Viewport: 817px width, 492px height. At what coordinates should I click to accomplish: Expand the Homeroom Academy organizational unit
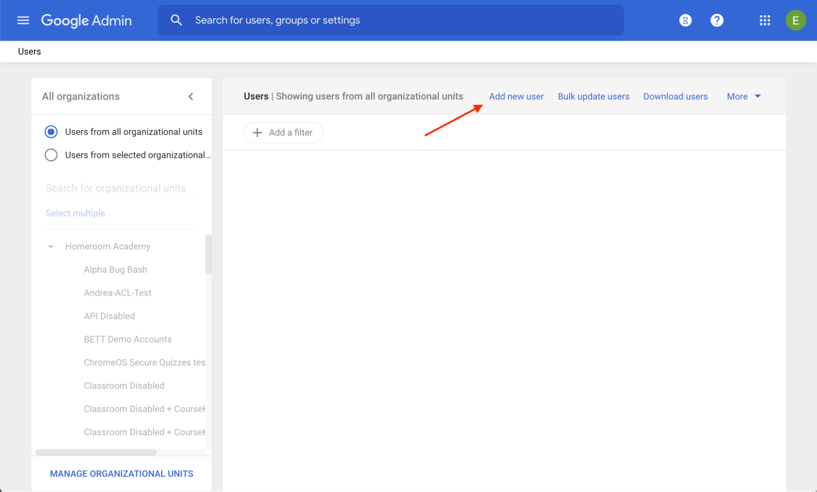tap(51, 246)
